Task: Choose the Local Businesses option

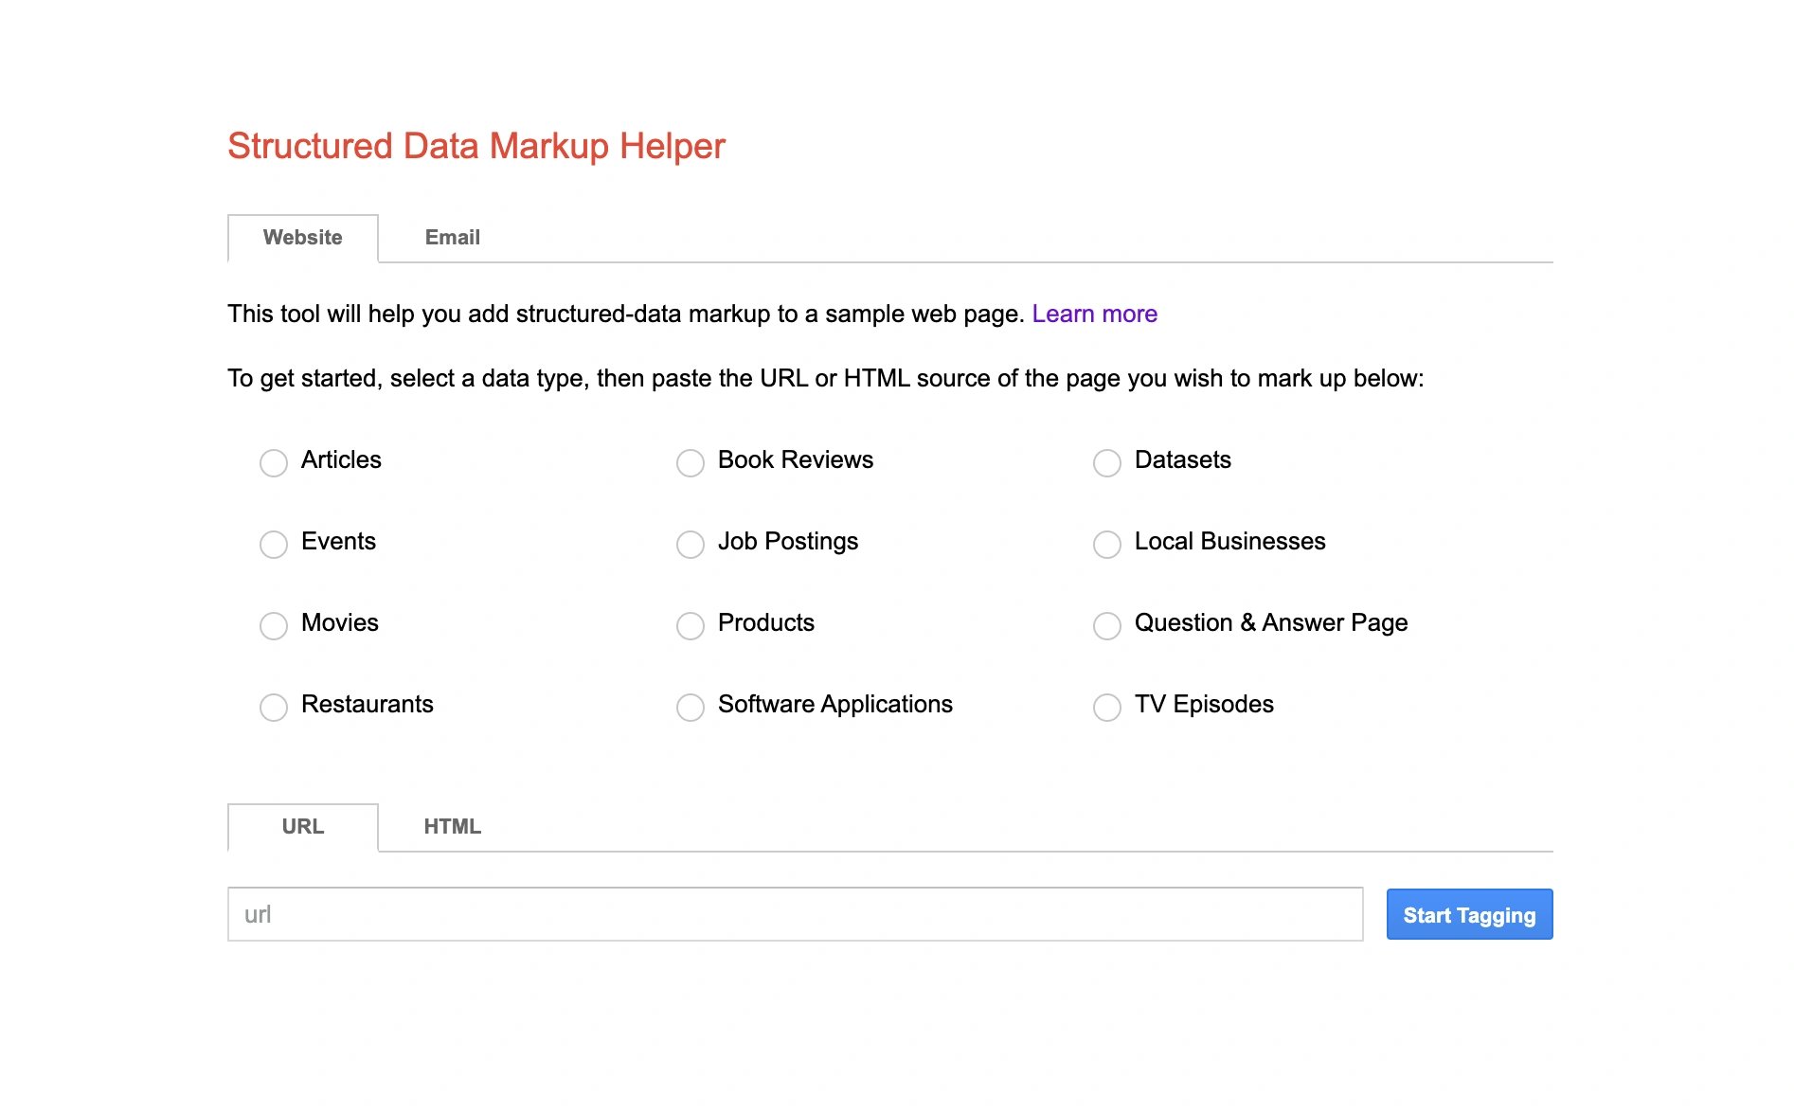Action: [1107, 544]
